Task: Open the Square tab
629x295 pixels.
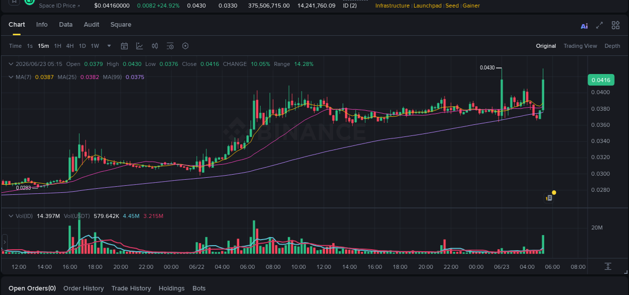Action: pyautogui.click(x=121, y=25)
